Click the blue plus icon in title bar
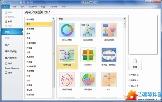Image resolution: width=162 pixels, height=102 pixels. pyautogui.click(x=16, y=2)
